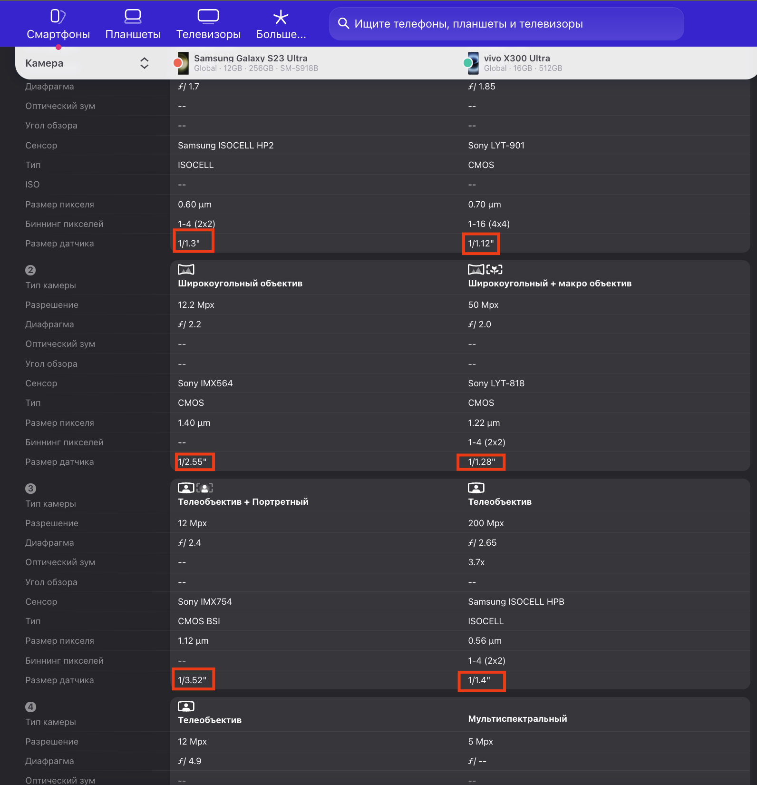Select the 50 Mpx resolution value
The width and height of the screenshot is (757, 785).
[x=483, y=305]
